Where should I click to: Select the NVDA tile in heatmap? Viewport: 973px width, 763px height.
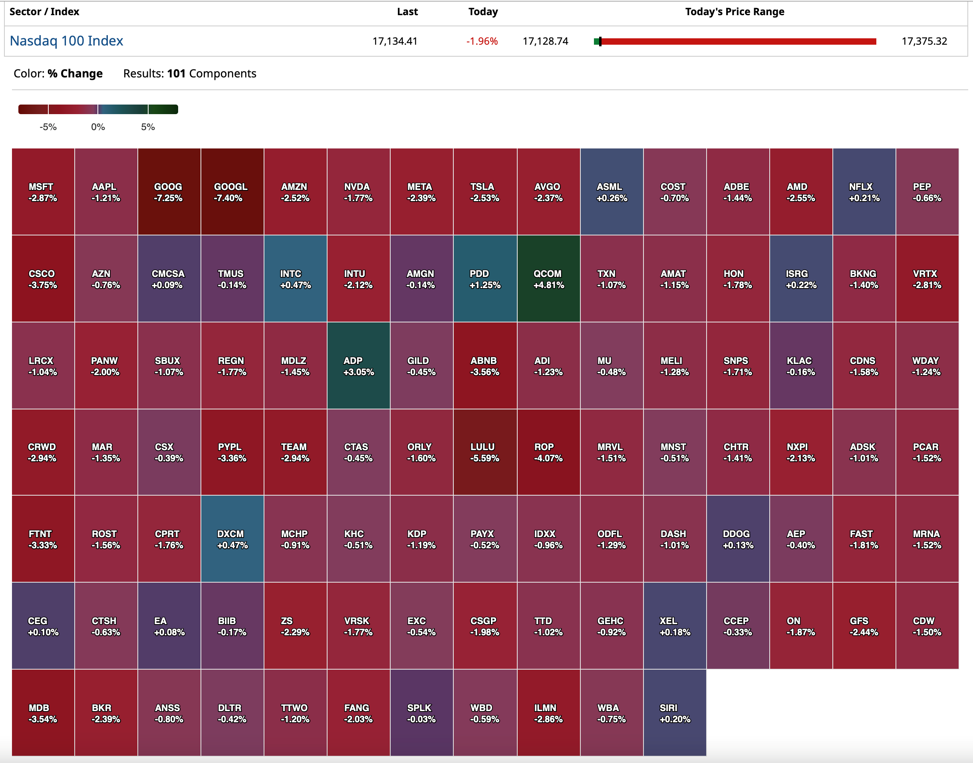click(358, 192)
